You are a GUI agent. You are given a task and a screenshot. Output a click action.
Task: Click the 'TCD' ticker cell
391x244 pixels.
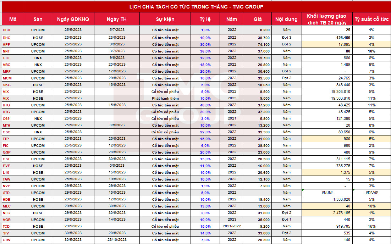pos(13,226)
